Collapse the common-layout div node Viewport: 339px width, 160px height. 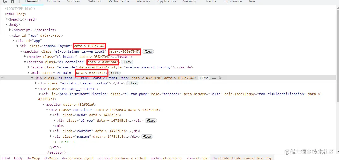[x=18, y=46]
